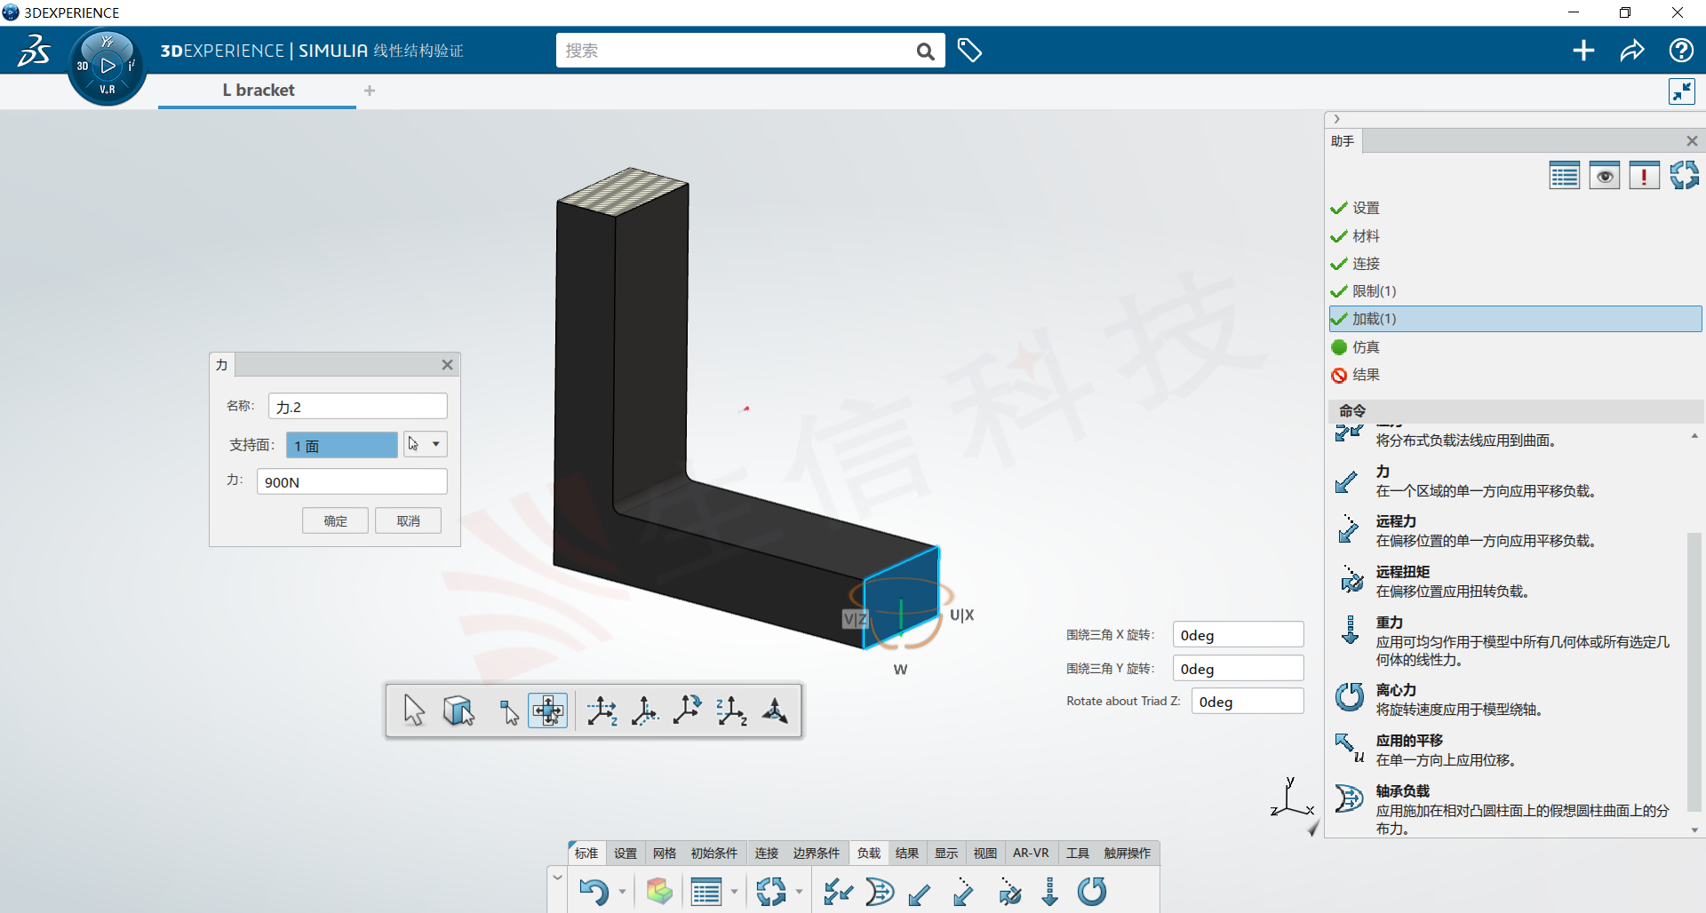Select 仿真 step in assistant
The height and width of the screenshot is (913, 1706).
click(1515, 347)
